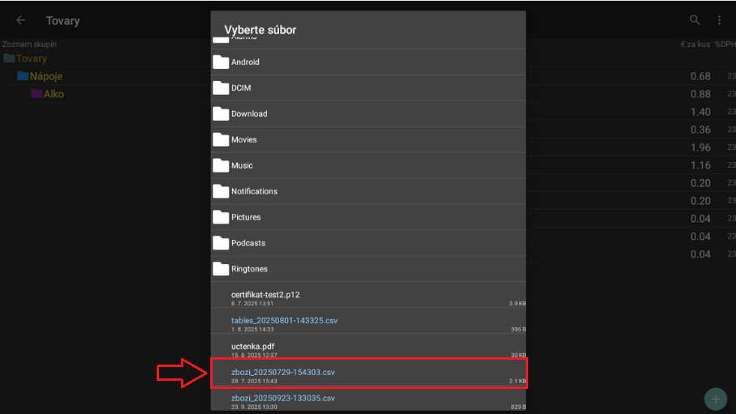The height and width of the screenshot is (414, 736).
Task: Choose file zbozi_20250923-133035.csv
Action: pos(283,399)
